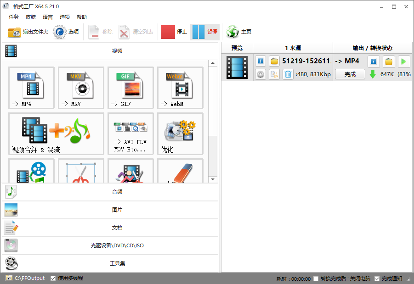This screenshot has width=414, height=284.
Task: Expand the 光驱设备\DVD\CD\ISO section
Action: tap(110, 245)
